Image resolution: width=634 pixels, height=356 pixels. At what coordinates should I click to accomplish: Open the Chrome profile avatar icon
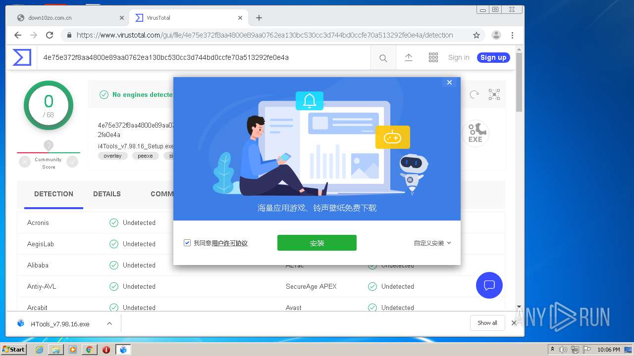click(x=496, y=35)
